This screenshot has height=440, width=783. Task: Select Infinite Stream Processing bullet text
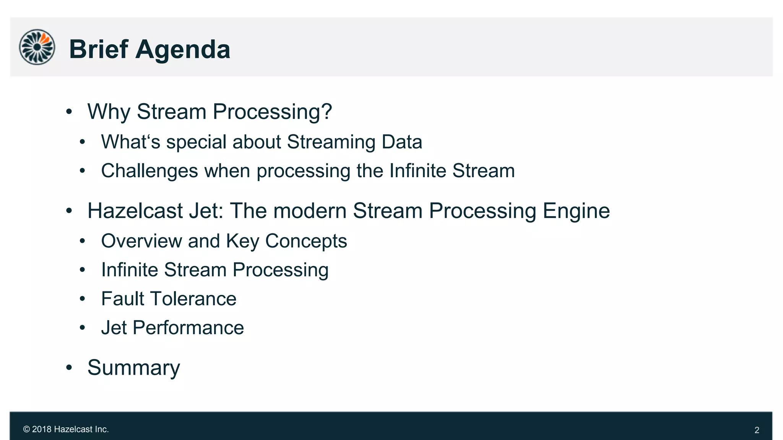pos(215,270)
